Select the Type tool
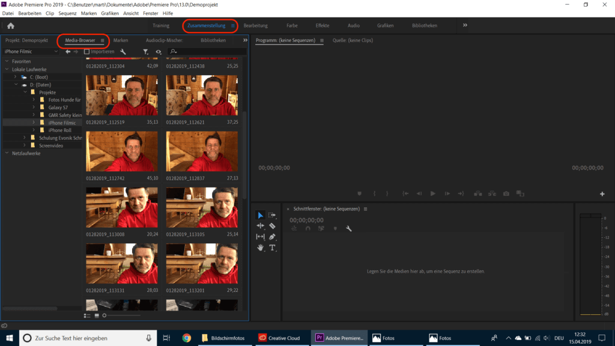Image resolution: width=615 pixels, height=346 pixels. tap(273, 247)
